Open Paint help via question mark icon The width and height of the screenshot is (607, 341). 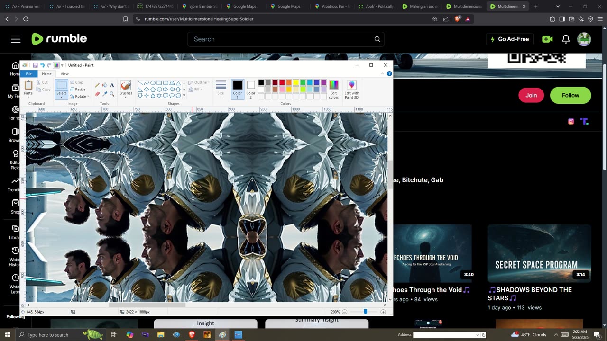[x=389, y=74]
